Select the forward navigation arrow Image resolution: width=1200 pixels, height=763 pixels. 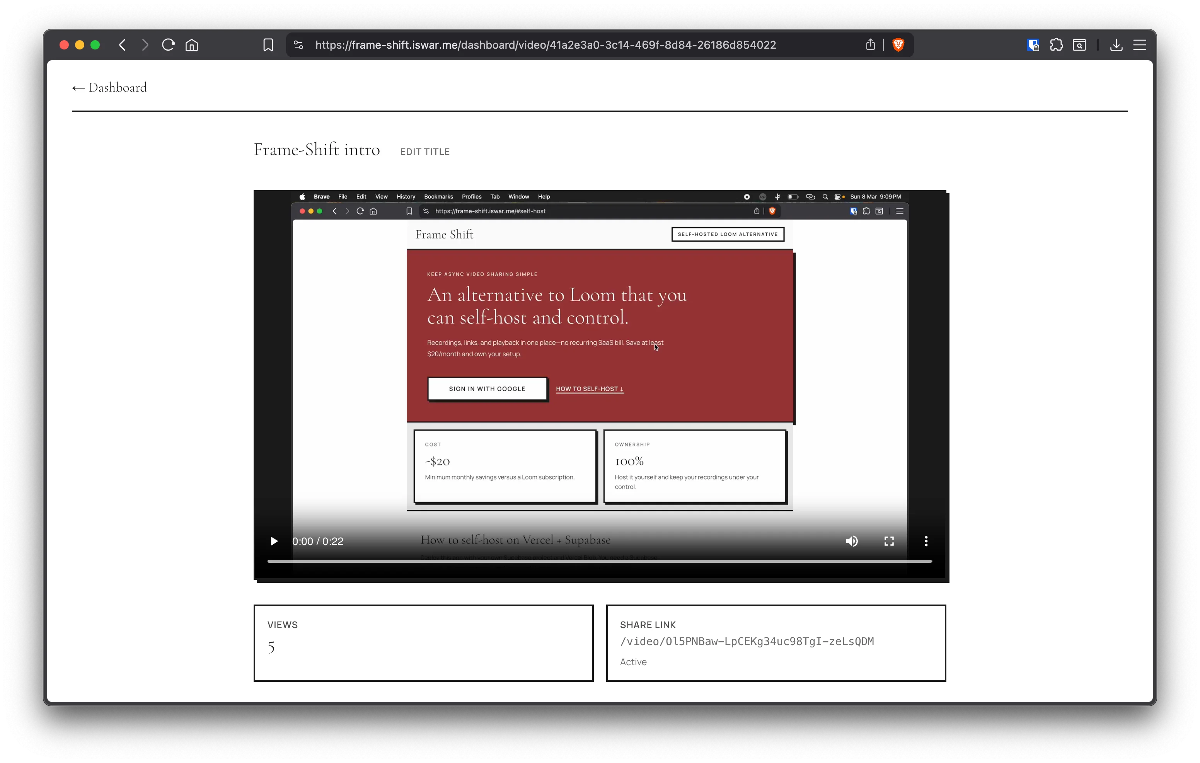pyautogui.click(x=145, y=45)
